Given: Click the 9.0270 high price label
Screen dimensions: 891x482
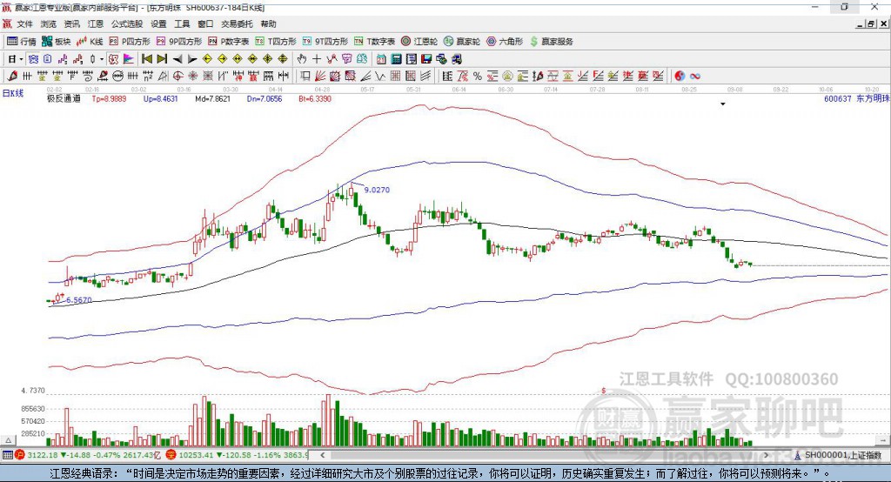Looking at the screenshot, I should click(x=378, y=190).
